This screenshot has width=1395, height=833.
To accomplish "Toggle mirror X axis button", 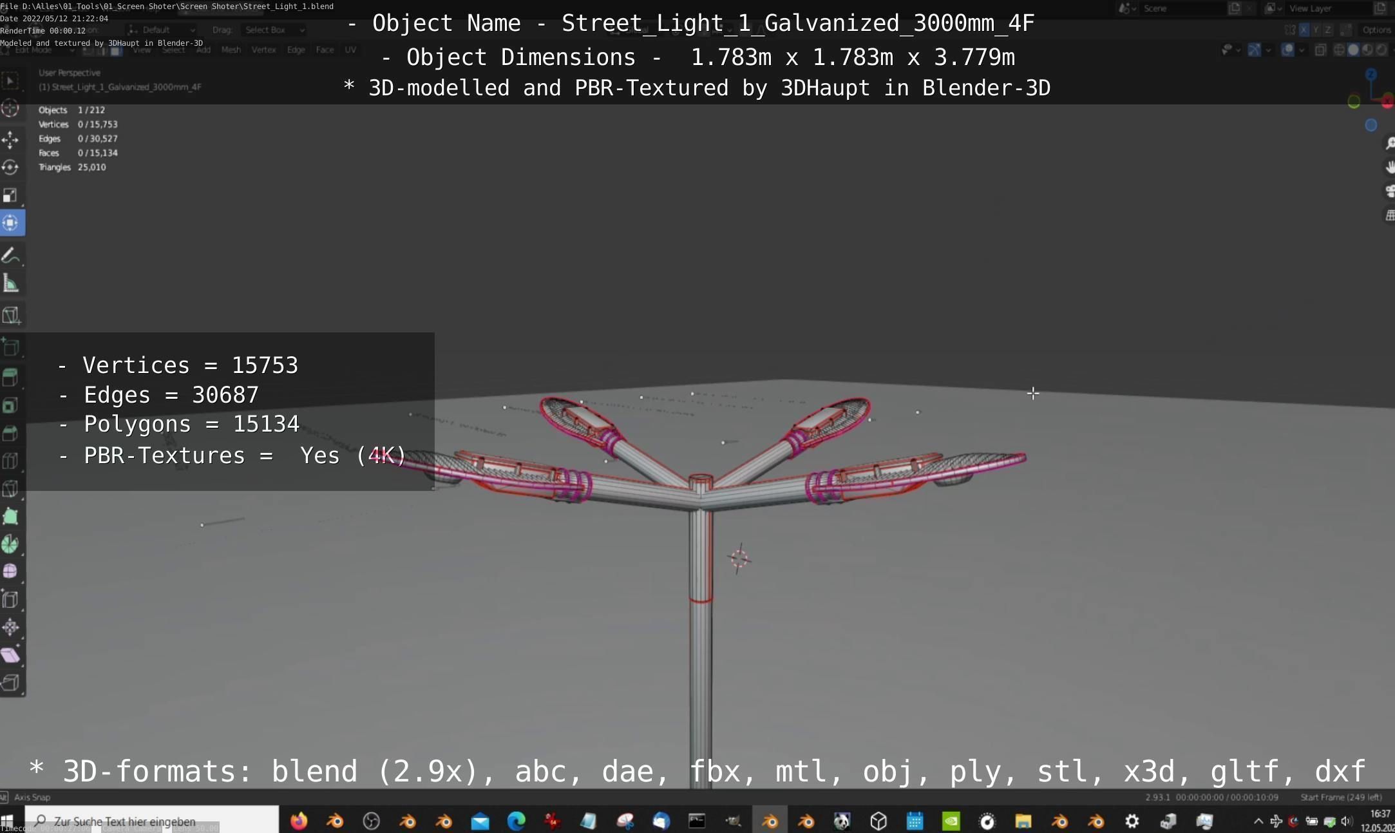I will 1304,30.
